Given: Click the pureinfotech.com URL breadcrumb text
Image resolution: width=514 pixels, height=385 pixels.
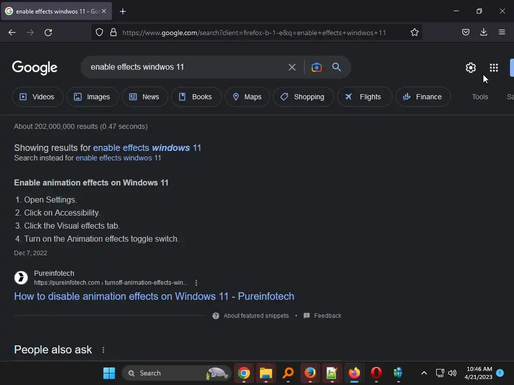Looking at the screenshot, I should (x=111, y=283).
